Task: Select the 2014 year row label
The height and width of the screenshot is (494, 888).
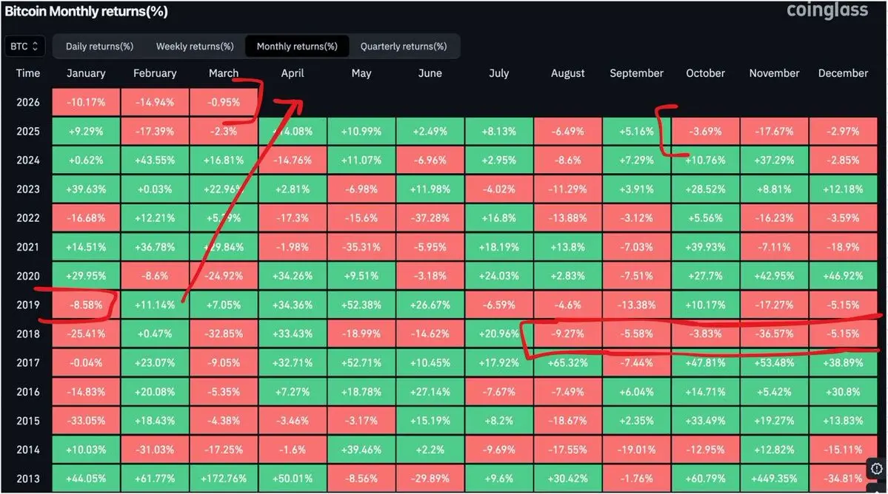Action: 28,450
